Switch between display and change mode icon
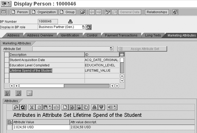Viewport: 197px width, 133px height. [108, 12]
